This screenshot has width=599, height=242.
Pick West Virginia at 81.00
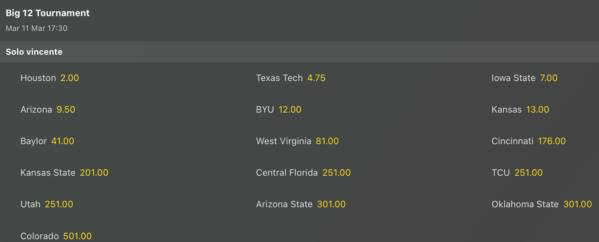(x=327, y=141)
